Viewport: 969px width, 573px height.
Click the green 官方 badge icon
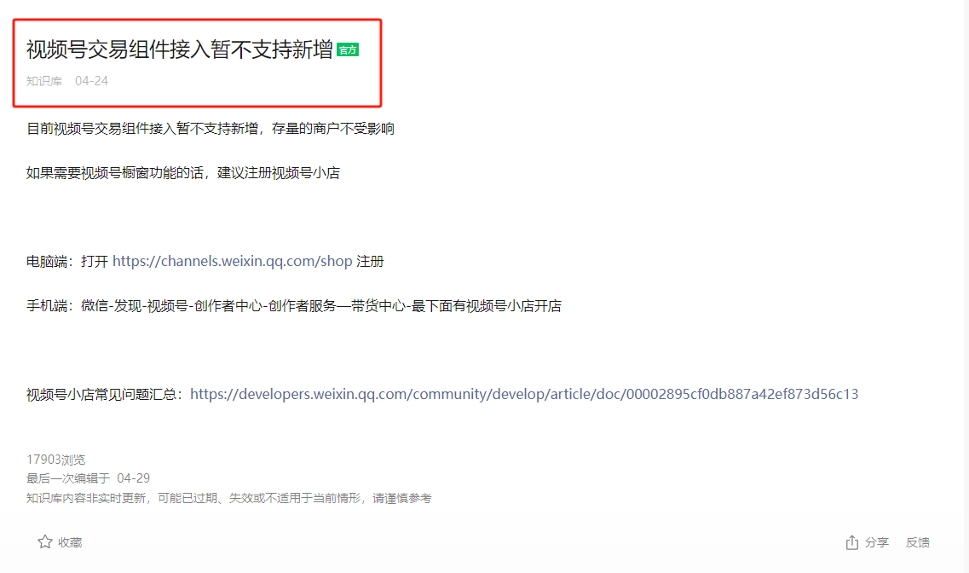coord(348,50)
